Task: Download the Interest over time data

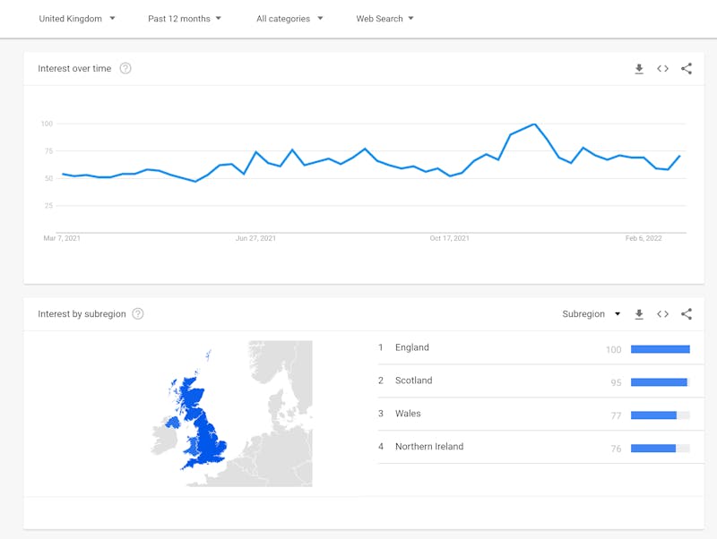Action: pos(639,69)
